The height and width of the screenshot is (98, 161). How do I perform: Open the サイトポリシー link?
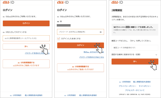145,86
